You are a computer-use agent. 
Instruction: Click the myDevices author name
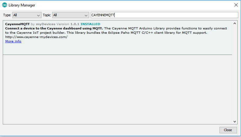(45, 24)
